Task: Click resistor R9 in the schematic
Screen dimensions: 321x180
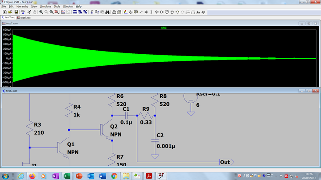Action: click(x=145, y=115)
